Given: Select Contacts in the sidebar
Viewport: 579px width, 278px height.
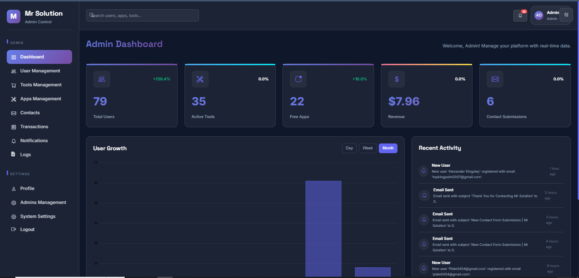Looking at the screenshot, I should [39, 113].
